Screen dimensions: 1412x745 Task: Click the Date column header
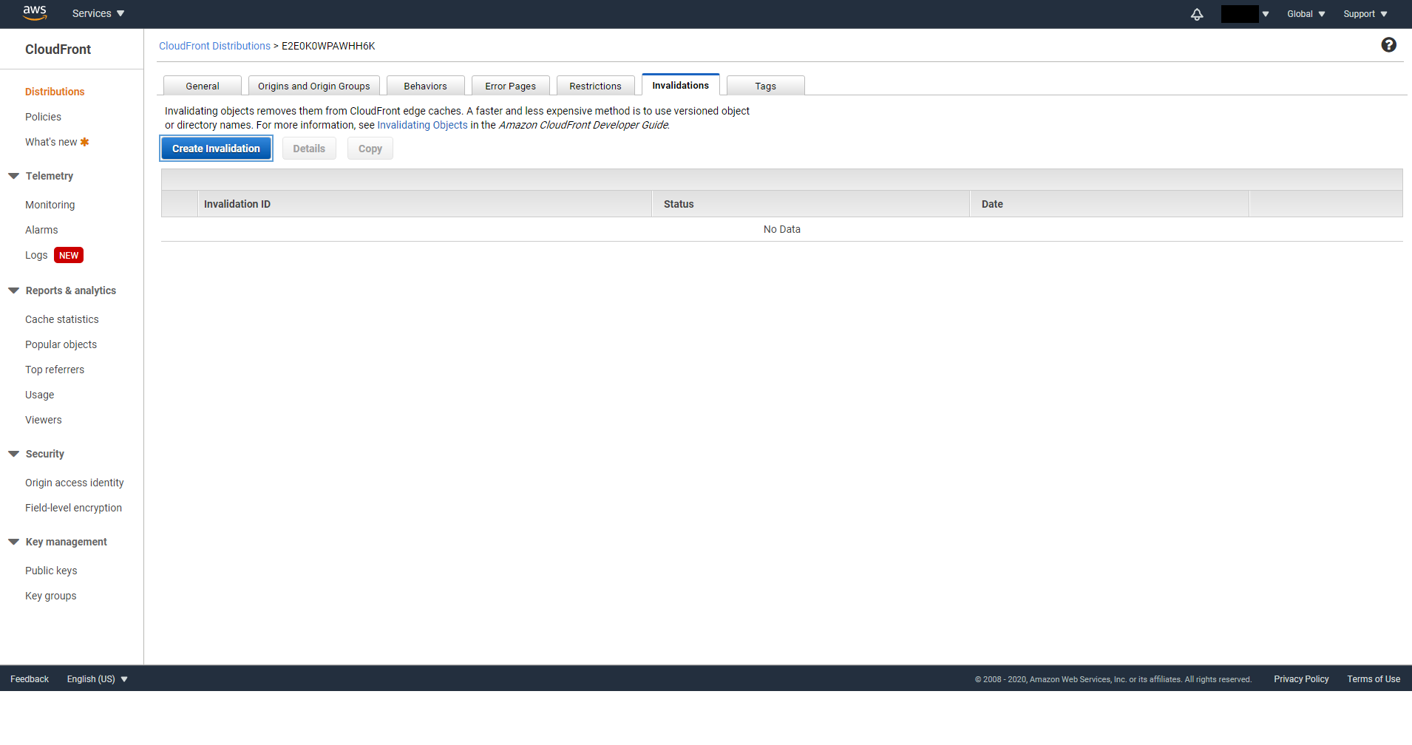1109,204
